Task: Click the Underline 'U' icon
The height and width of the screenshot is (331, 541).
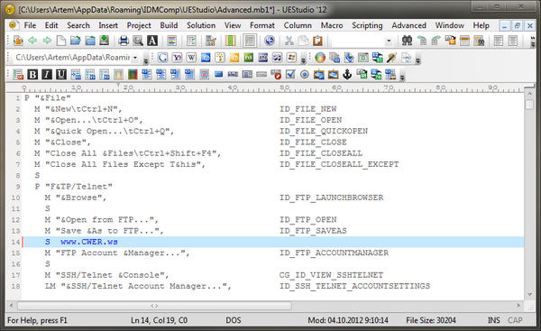Action: [61, 74]
